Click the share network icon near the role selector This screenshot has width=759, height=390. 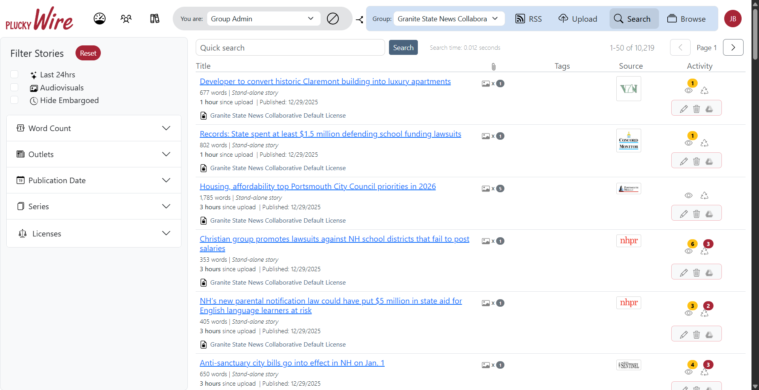[359, 20]
